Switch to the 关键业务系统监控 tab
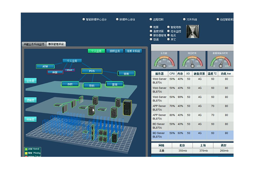The image size is (254, 169). coord(34,44)
